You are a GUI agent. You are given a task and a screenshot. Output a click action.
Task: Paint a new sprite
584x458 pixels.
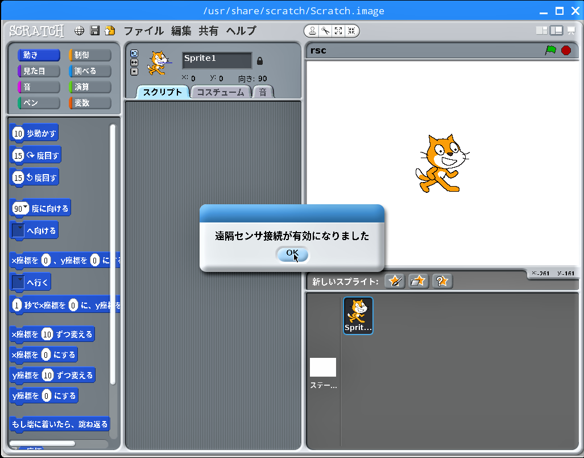[x=395, y=281]
